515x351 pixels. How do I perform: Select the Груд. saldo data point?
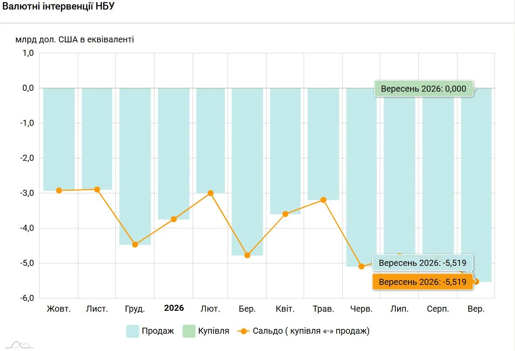135,245
